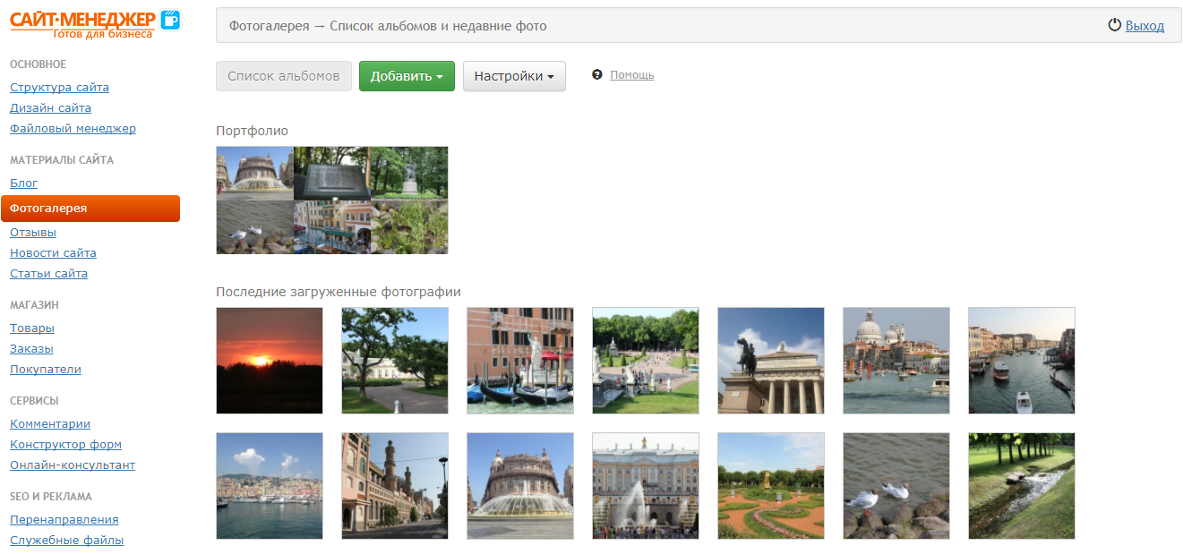Click the help question mark icon
Screen dimensions: 1183x554
coord(597,75)
